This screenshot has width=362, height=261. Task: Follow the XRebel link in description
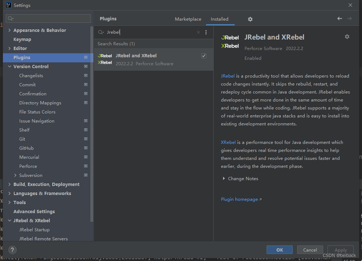228,142
